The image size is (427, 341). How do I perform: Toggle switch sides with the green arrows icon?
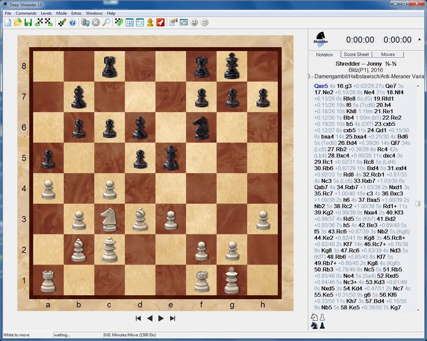[x=119, y=22]
